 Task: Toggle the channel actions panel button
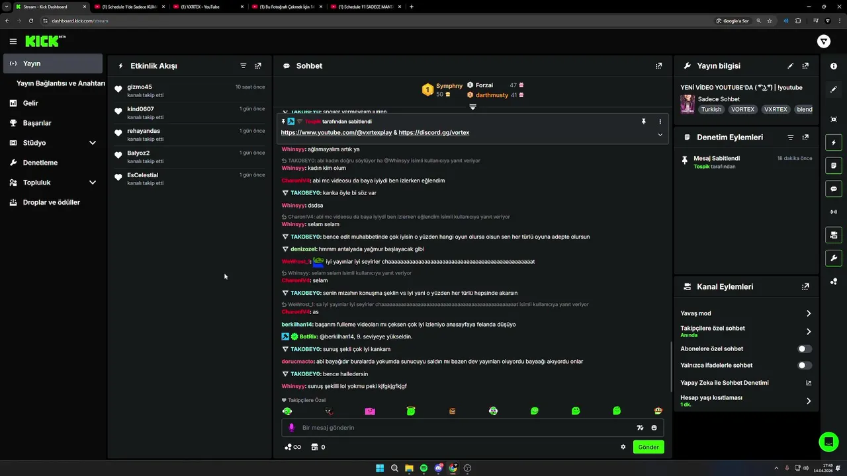(834, 235)
